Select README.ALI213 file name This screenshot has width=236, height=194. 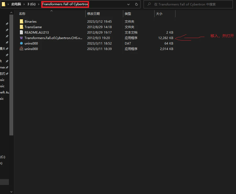[x=37, y=33]
